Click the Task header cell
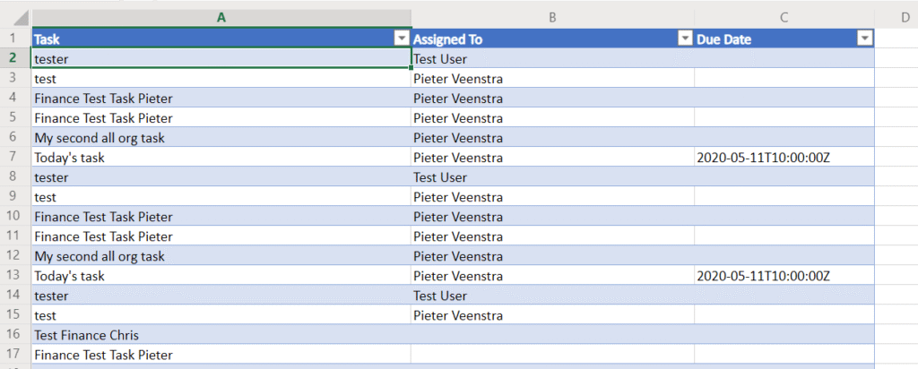 point(221,39)
